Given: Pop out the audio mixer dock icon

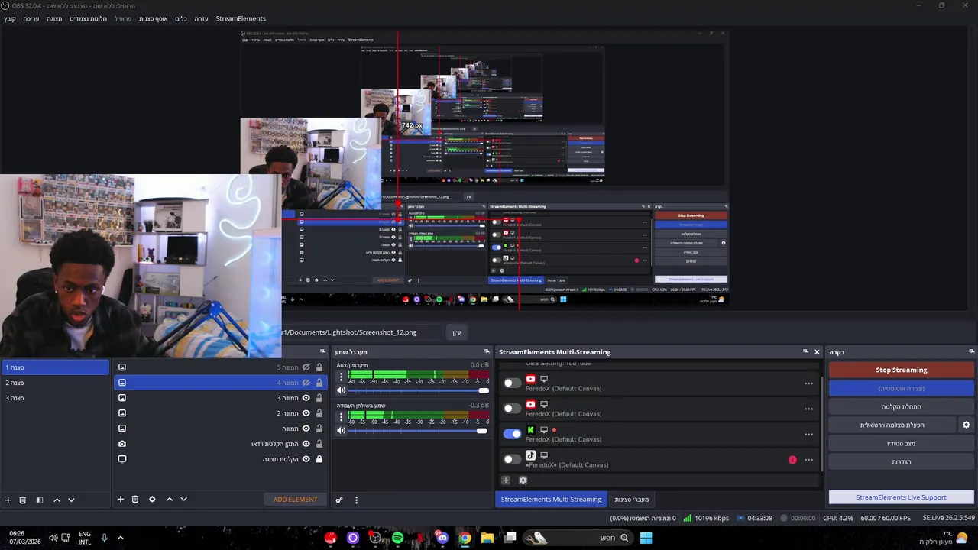Looking at the screenshot, I should click(x=487, y=352).
